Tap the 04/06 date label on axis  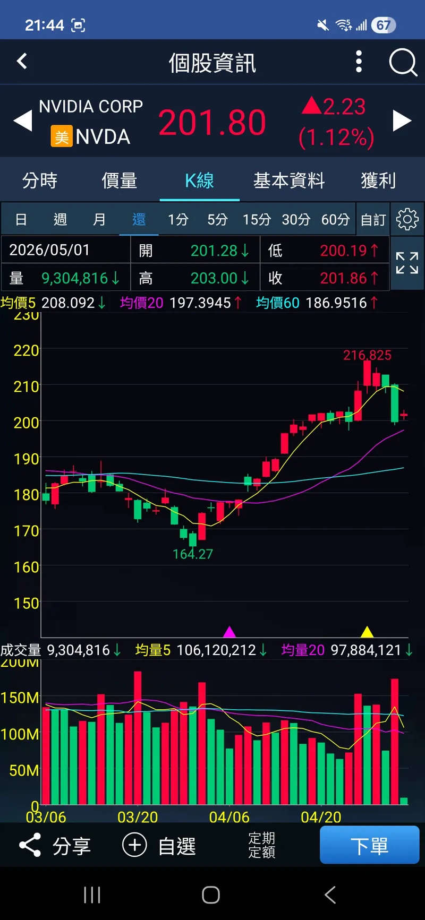229,817
